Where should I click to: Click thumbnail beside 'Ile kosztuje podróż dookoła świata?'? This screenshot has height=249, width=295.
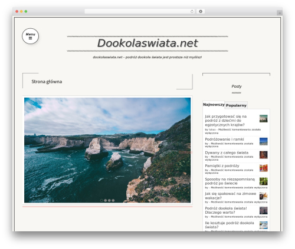(263, 225)
